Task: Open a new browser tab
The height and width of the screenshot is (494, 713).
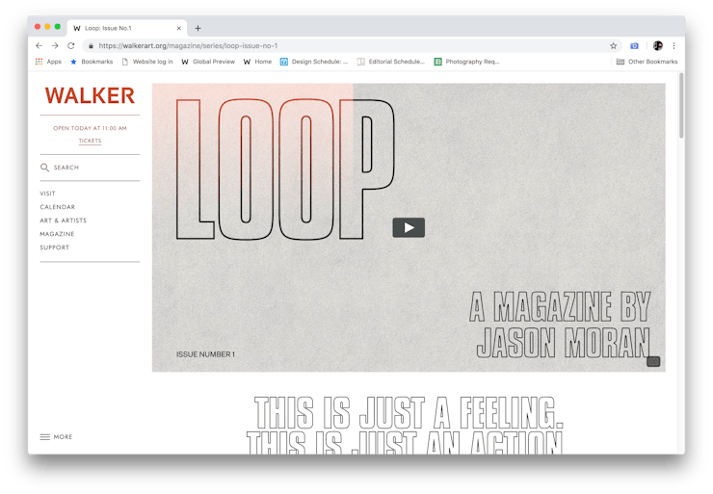Action: 198,29
